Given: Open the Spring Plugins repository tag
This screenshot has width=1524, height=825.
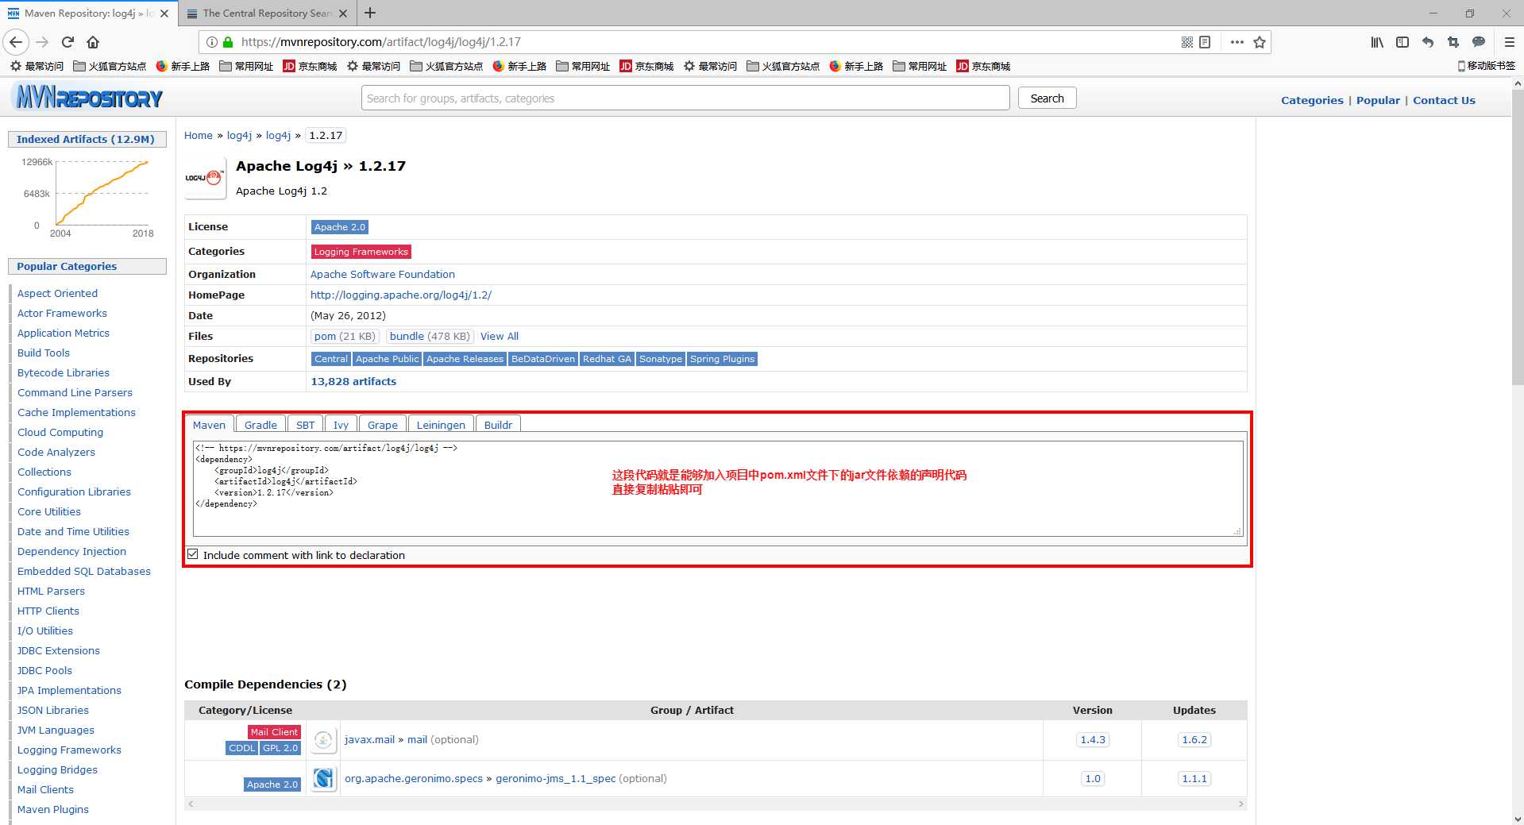Looking at the screenshot, I should pos(722,359).
